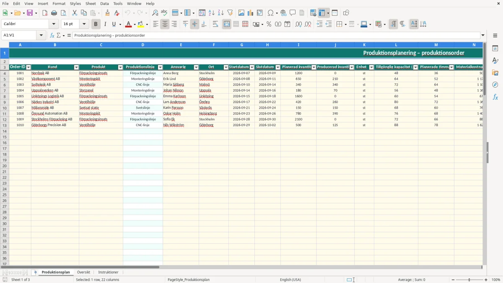
Task: Click the Save document icon
Action: 30,13
